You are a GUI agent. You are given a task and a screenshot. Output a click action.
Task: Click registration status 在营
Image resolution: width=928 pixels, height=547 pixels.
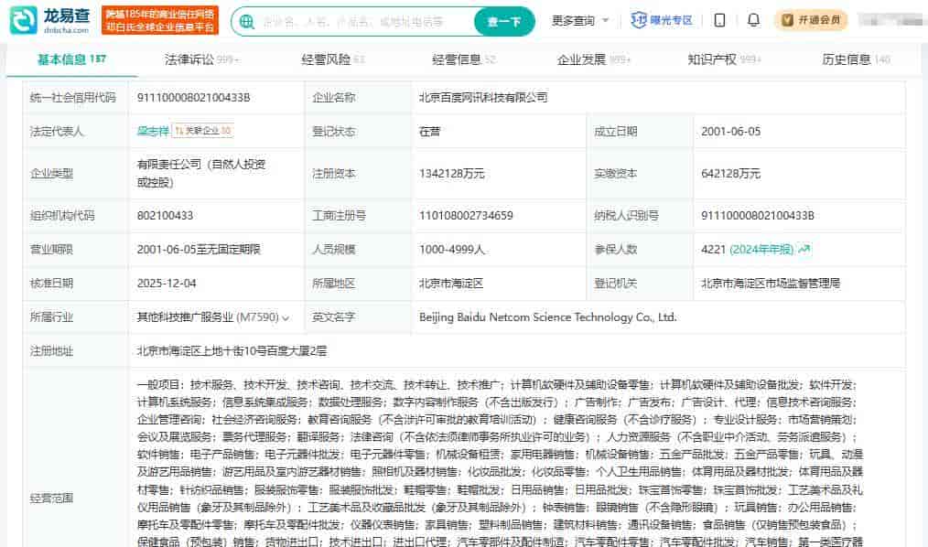[429, 132]
